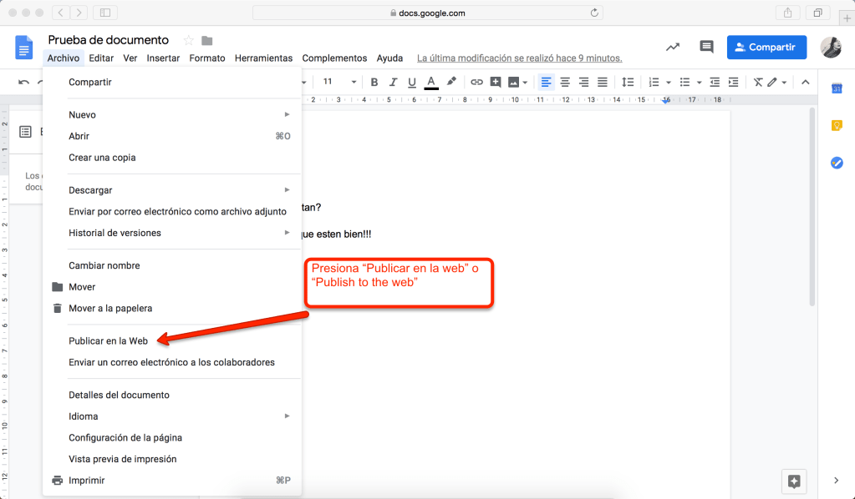This screenshot has height=499, width=855.
Task: Toggle Italic formatting
Action: [x=393, y=82]
